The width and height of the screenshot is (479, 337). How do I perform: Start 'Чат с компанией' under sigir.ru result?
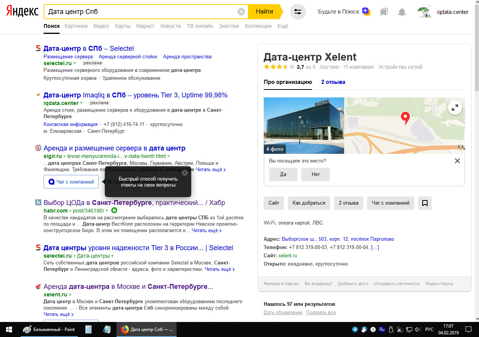pos(71,182)
